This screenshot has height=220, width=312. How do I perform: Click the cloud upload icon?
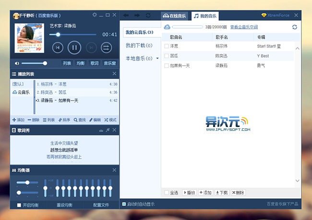click(167, 27)
